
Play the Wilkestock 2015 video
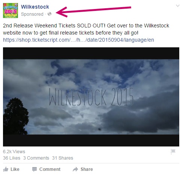coord(91,97)
